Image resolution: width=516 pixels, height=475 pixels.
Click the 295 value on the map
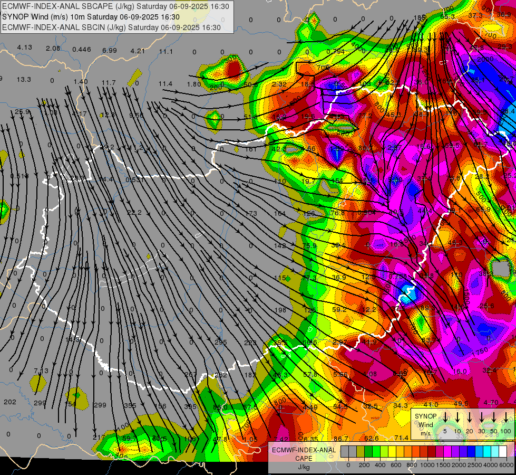pos(220,342)
